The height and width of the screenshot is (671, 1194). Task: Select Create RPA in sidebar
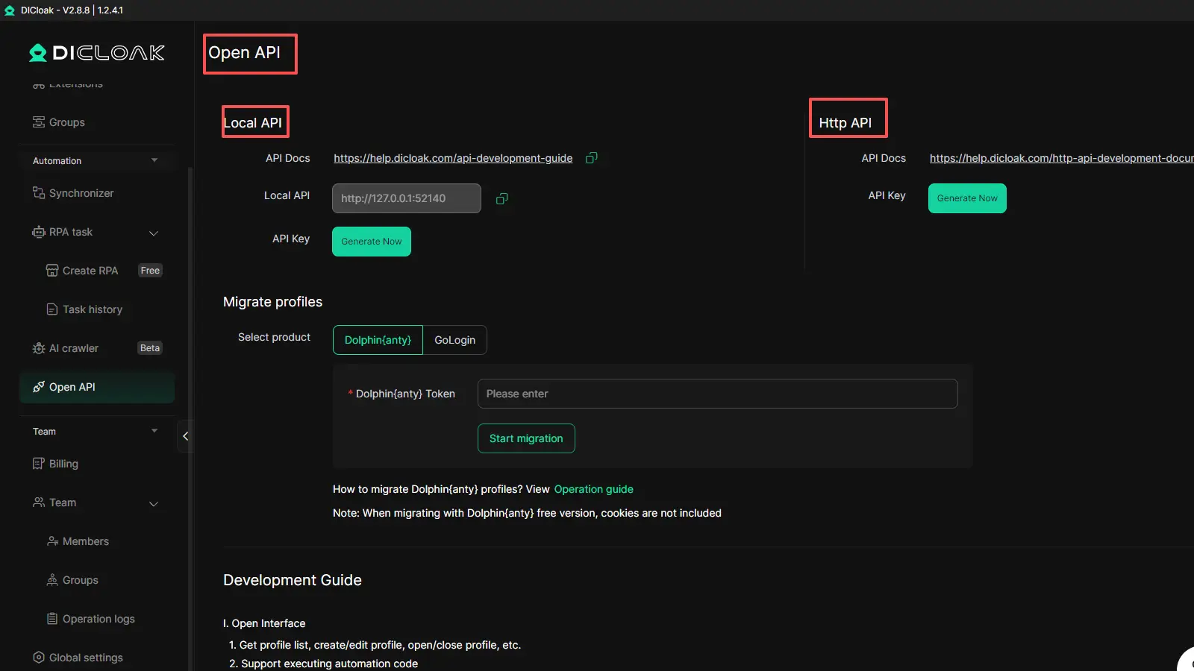pos(90,271)
